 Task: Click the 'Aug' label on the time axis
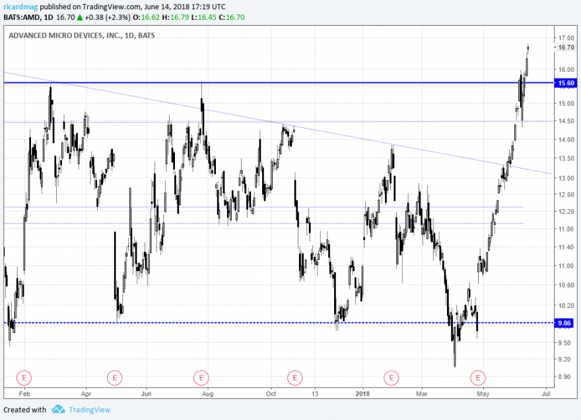click(208, 394)
